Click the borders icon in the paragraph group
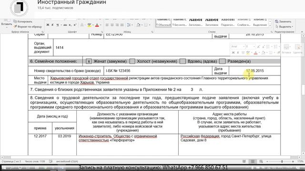This screenshot has width=305, height=171. [146, 25]
